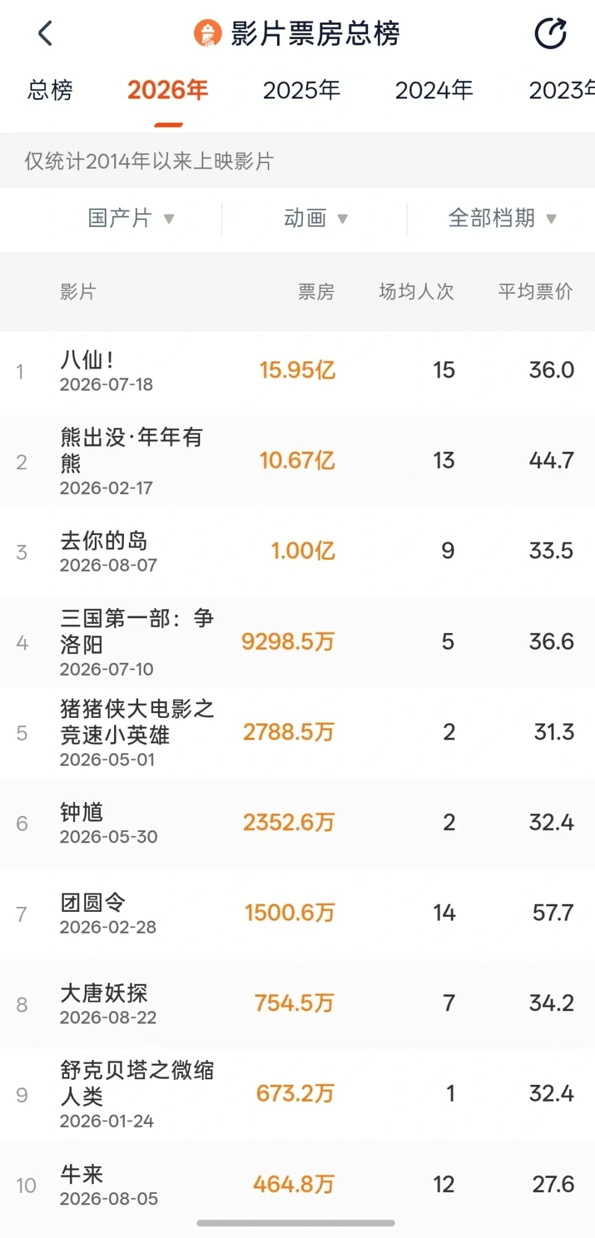Open the 去你的岛 movie row
595x1238 pixels.
(x=297, y=552)
